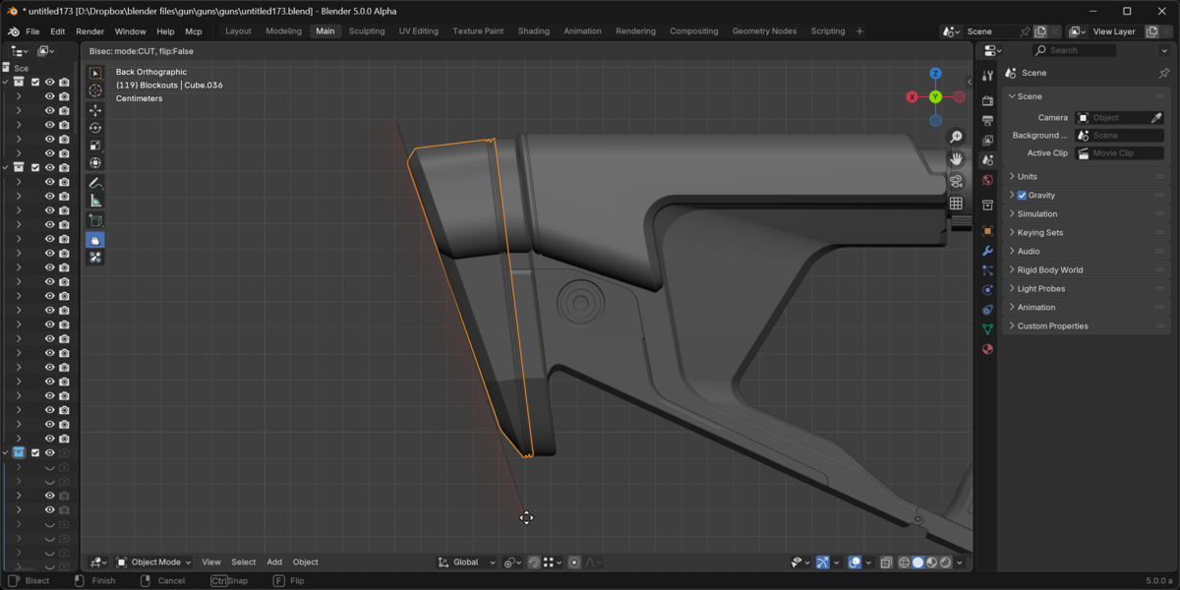
Task: Switch to the Shading workspace tab
Action: (534, 30)
